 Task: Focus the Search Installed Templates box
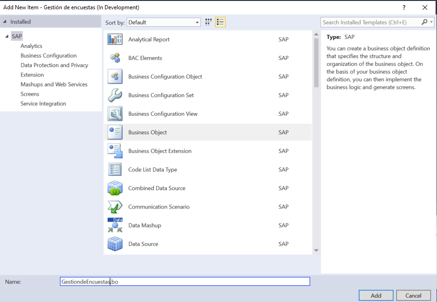(x=371, y=22)
